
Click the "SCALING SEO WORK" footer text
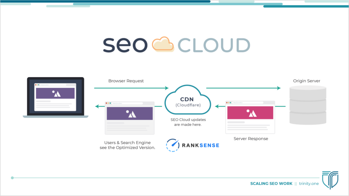click(x=271, y=183)
